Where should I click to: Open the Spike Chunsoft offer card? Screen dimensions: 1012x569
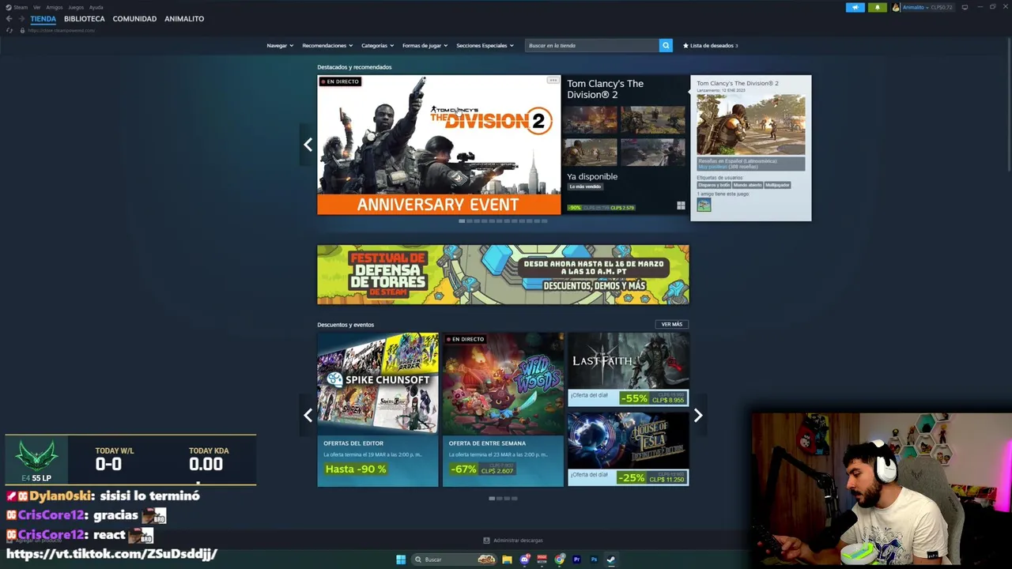[377, 409]
